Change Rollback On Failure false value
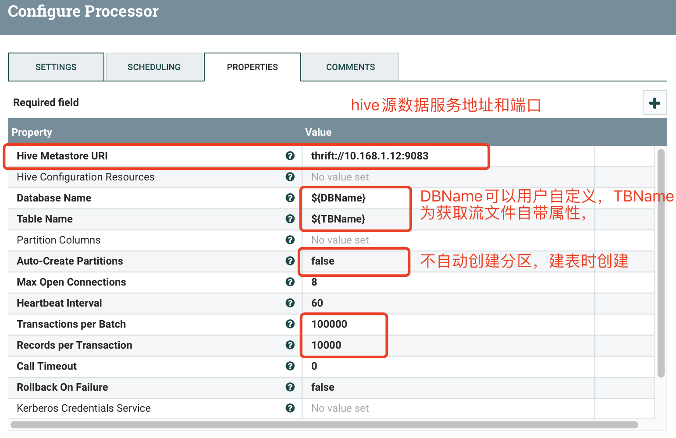 coord(448,387)
